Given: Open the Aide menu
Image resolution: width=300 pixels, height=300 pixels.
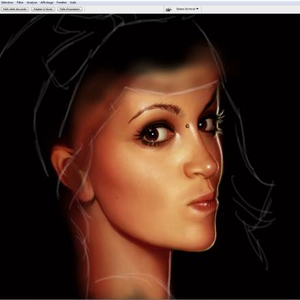Looking at the screenshot, I should 73,3.
